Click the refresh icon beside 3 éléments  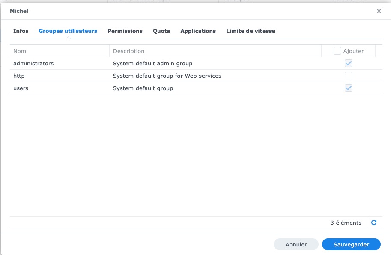(374, 223)
